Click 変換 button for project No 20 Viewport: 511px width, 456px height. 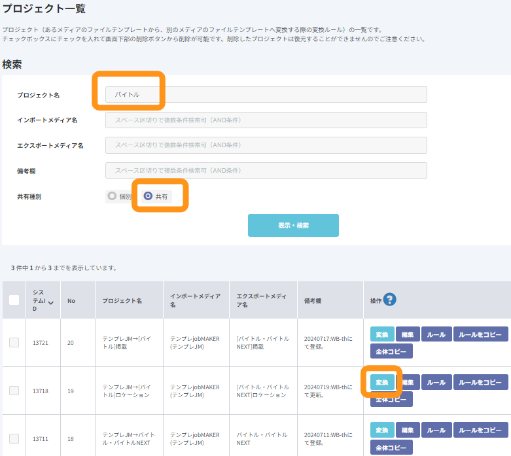click(x=382, y=334)
